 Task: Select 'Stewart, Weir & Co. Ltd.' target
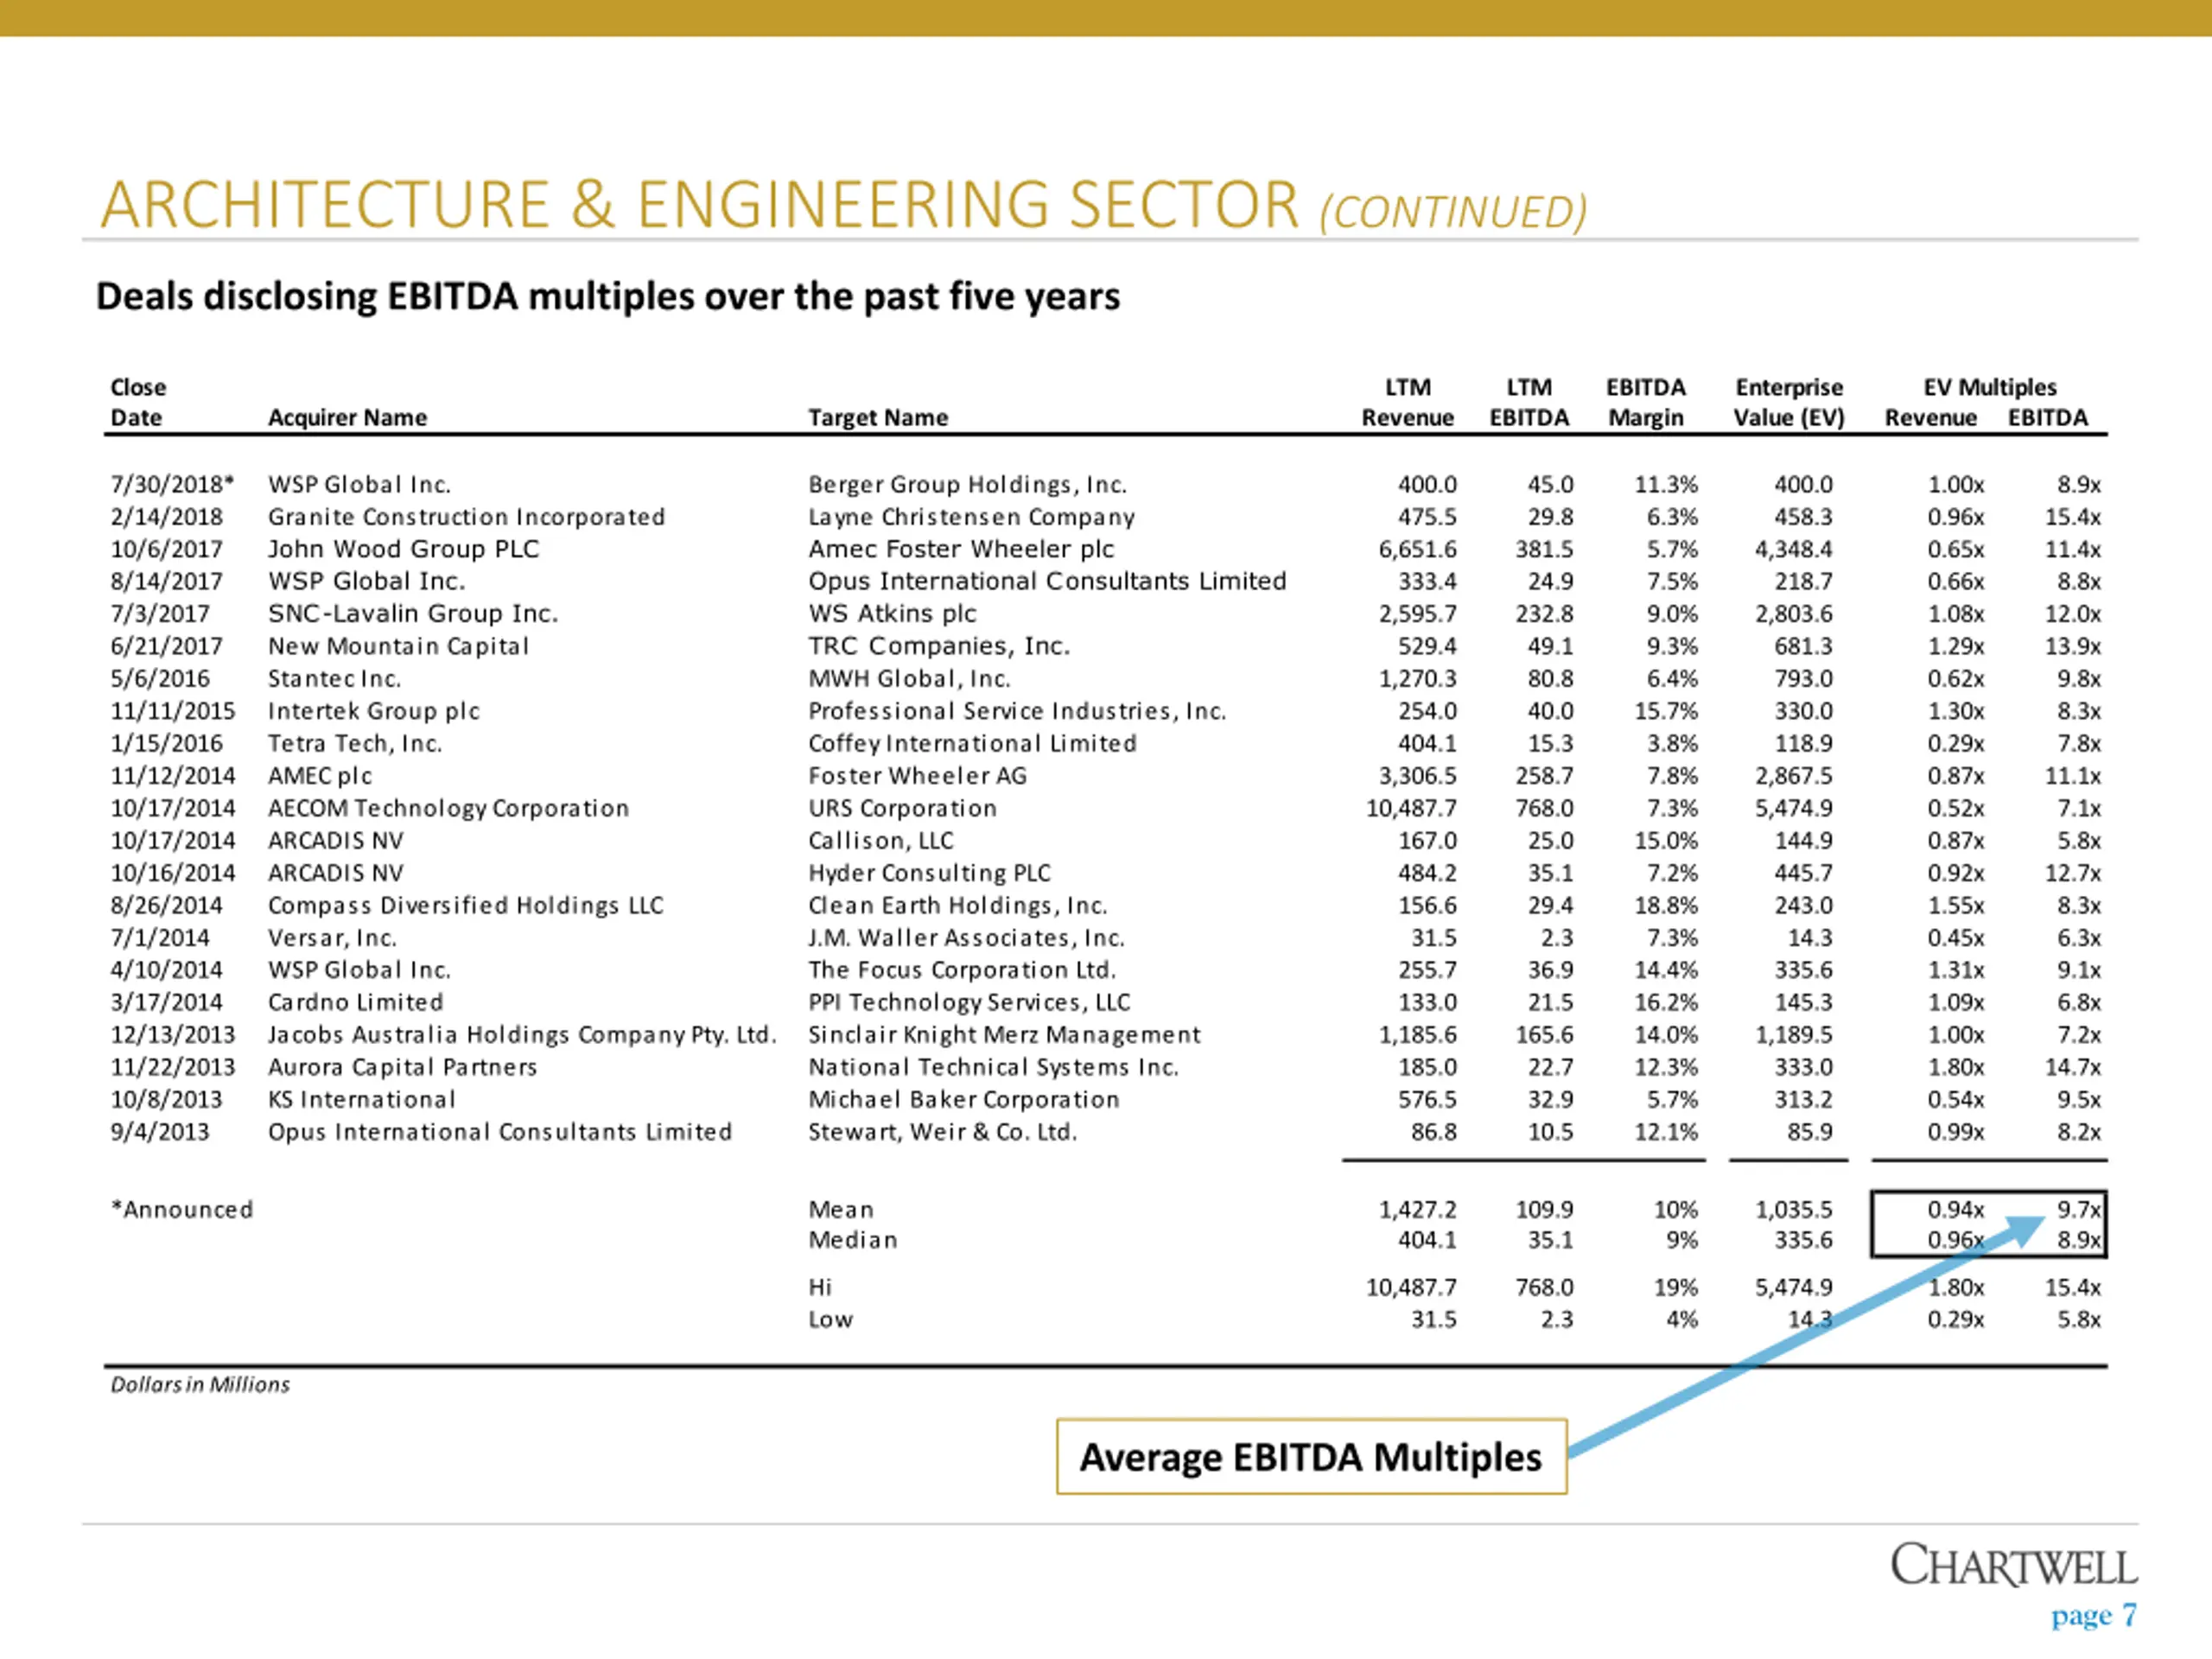click(942, 1132)
